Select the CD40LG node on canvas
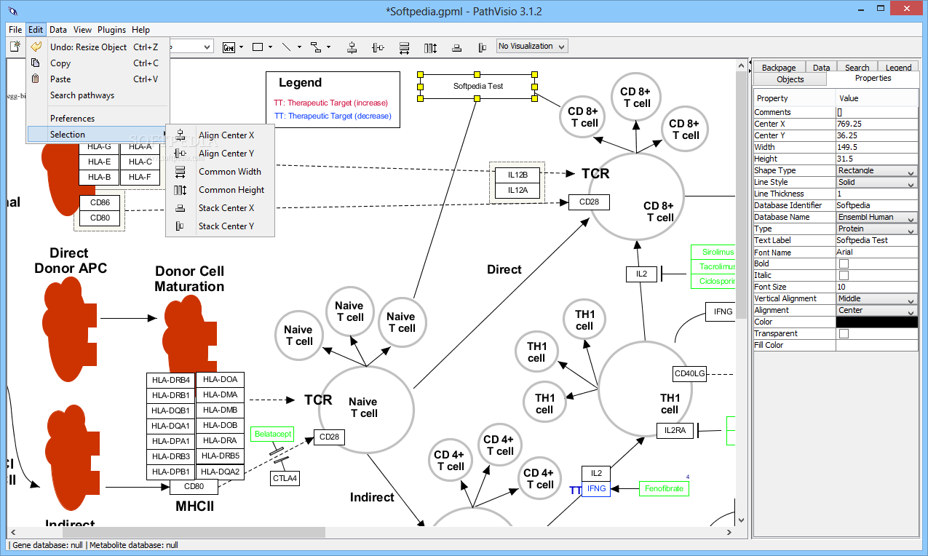 [x=689, y=373]
